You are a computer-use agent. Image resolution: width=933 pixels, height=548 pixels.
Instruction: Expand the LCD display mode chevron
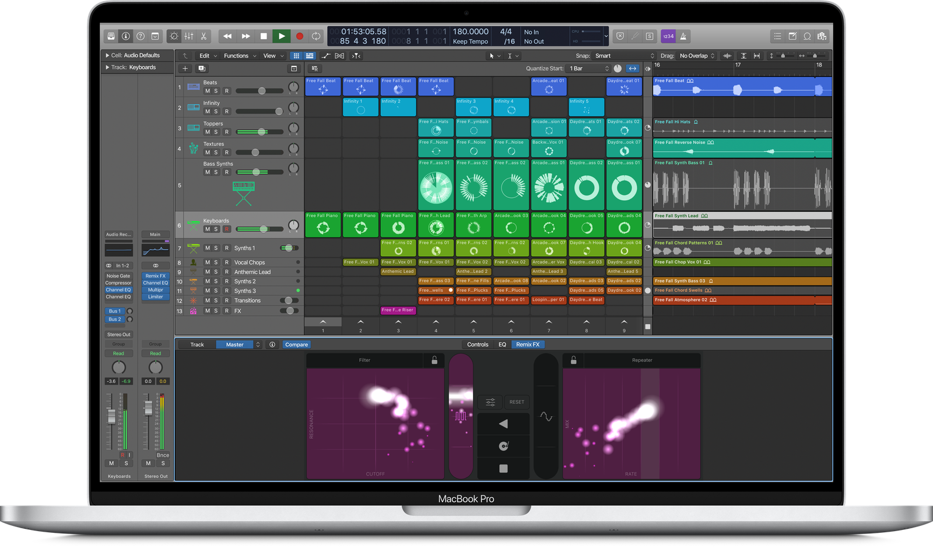[x=606, y=36]
